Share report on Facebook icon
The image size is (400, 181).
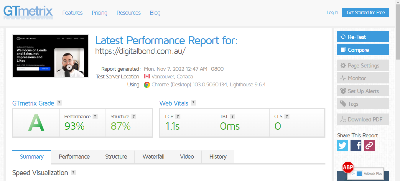[356, 146]
